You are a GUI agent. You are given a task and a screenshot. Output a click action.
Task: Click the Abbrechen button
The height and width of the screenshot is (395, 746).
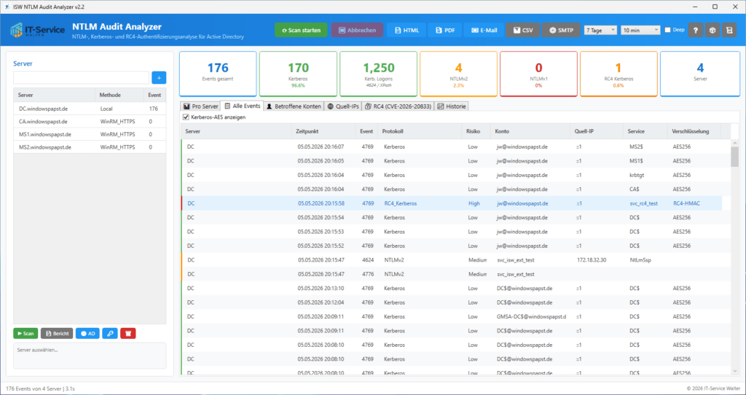(x=357, y=30)
